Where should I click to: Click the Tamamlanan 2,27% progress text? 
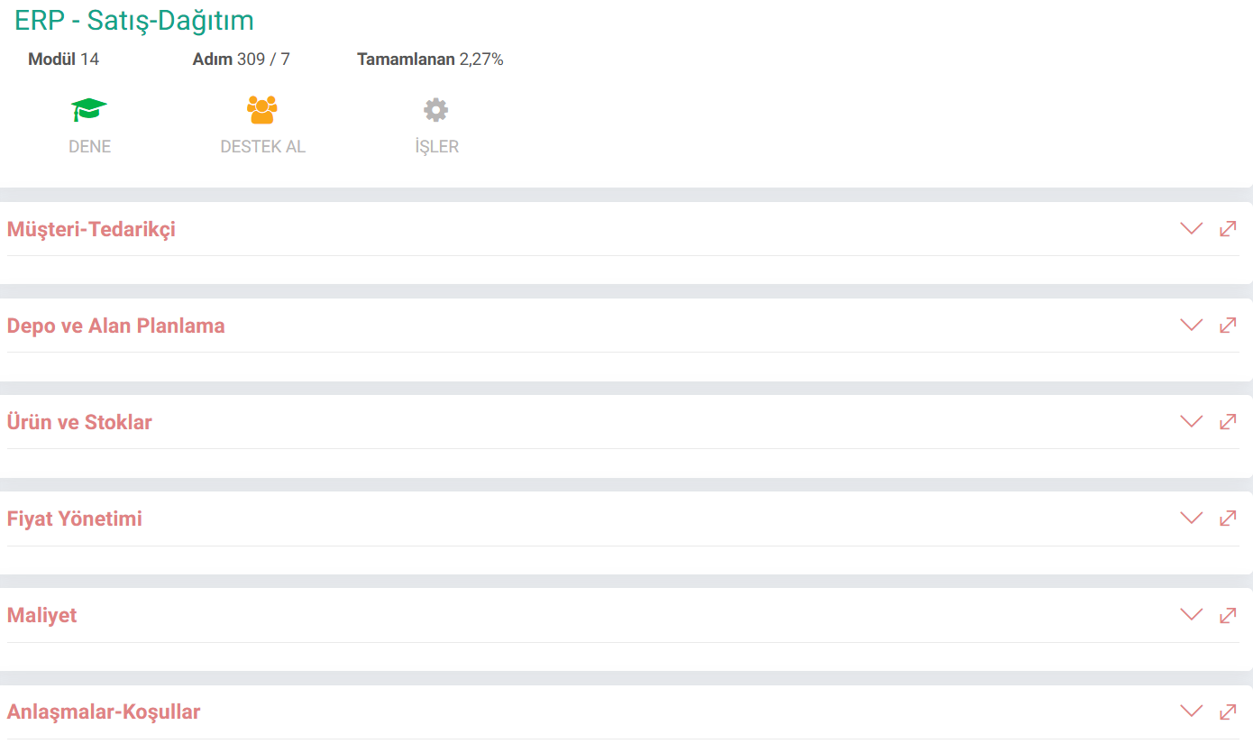click(430, 60)
